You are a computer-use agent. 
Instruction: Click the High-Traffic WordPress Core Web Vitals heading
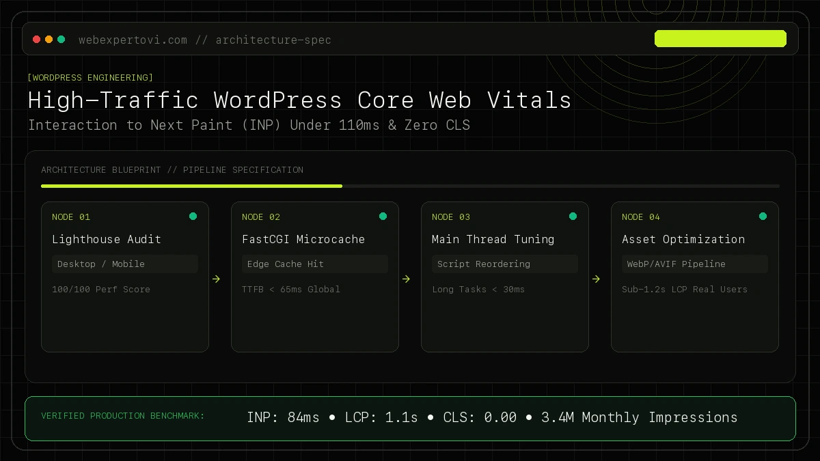299,100
